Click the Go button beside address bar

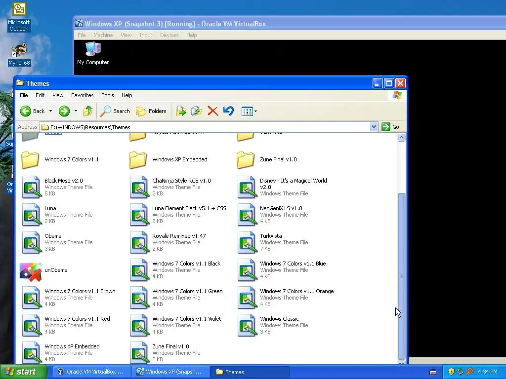click(390, 127)
